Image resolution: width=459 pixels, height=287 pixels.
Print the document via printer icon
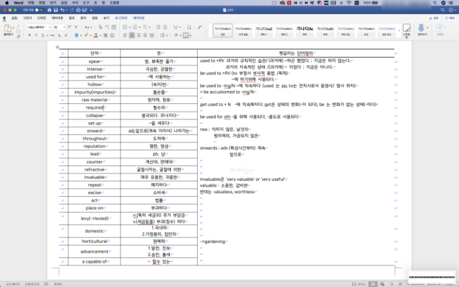[78, 10]
